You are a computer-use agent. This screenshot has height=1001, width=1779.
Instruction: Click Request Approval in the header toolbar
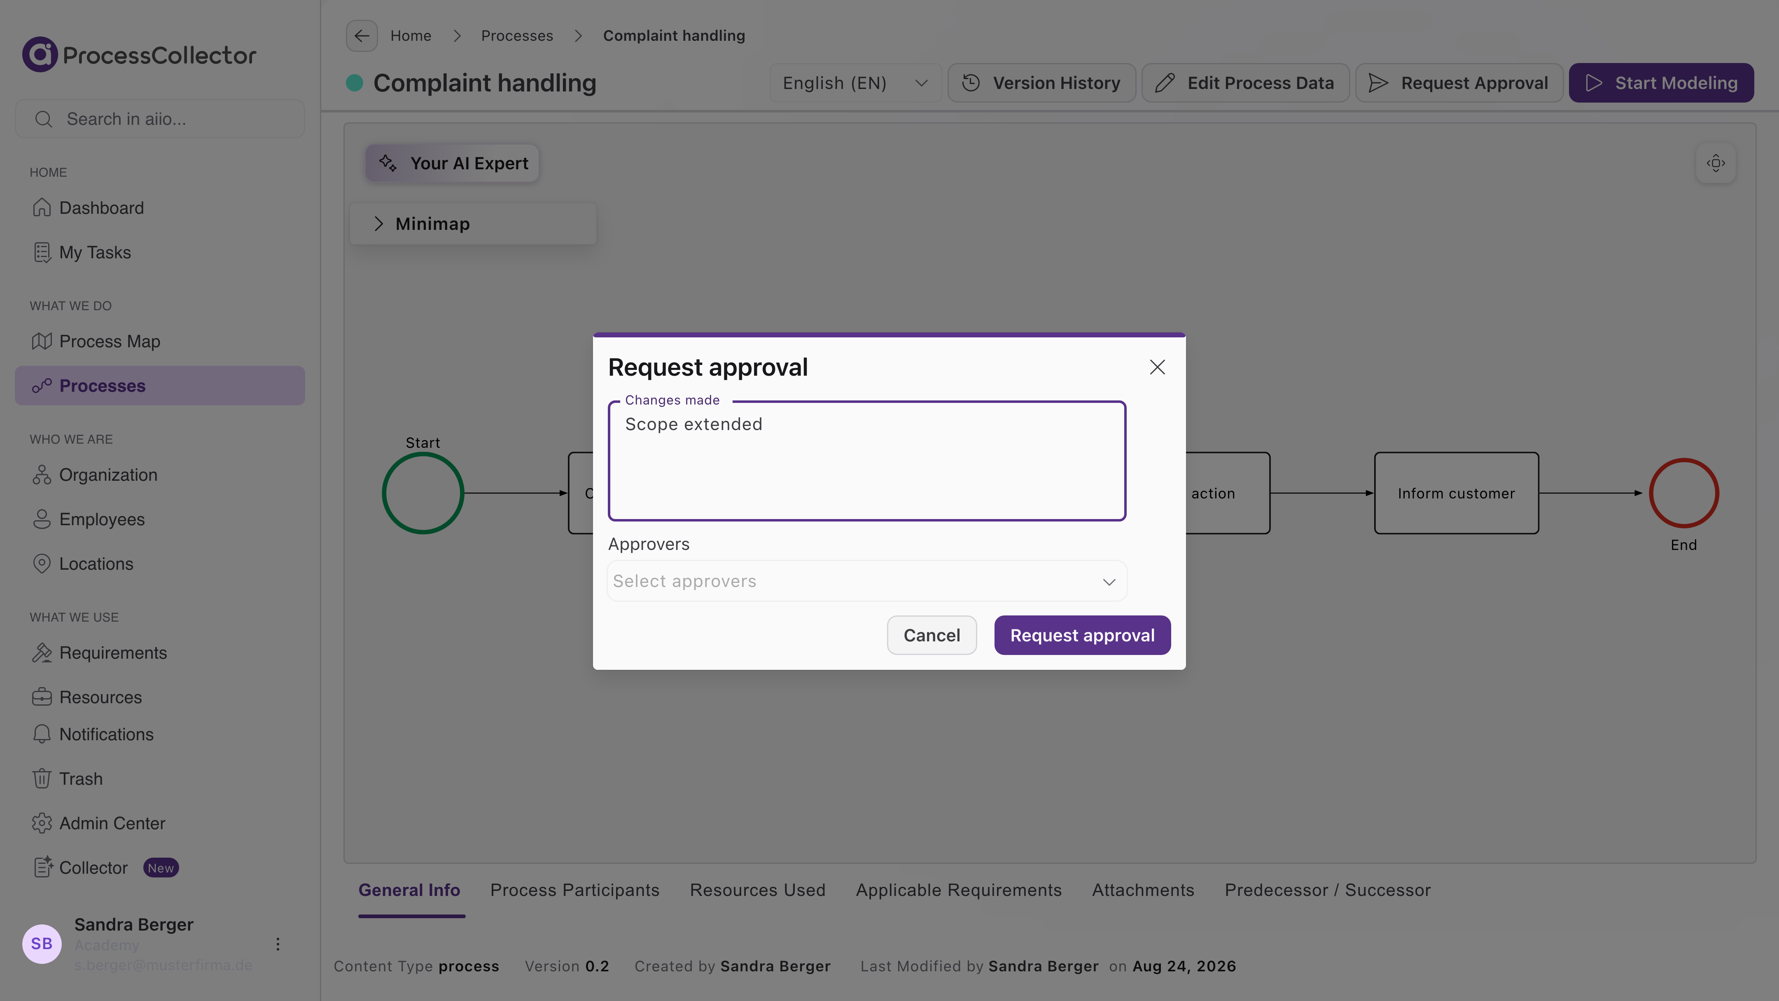pyautogui.click(x=1459, y=83)
